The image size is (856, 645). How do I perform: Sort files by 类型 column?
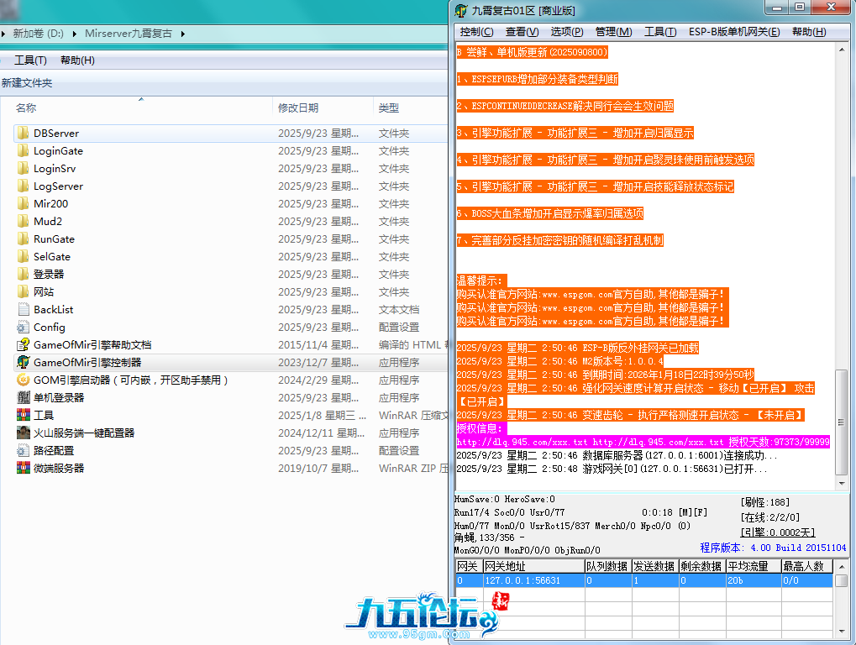(389, 108)
